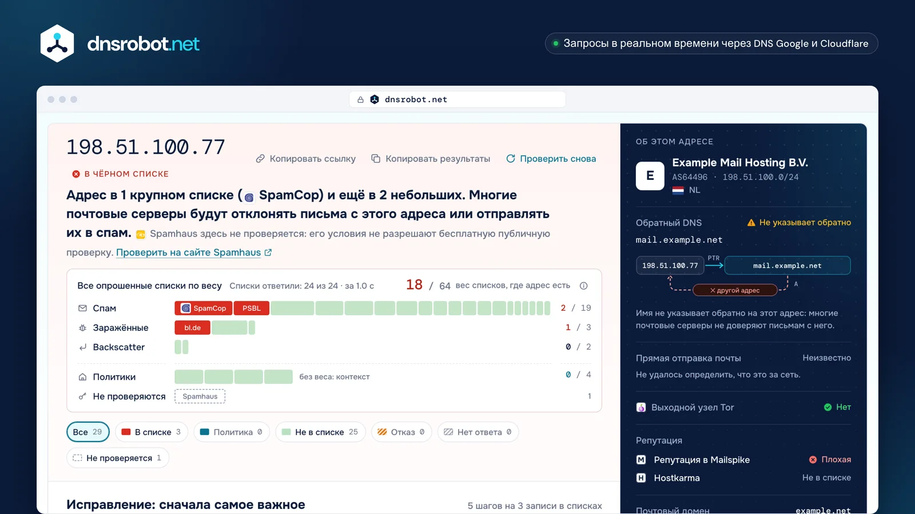Click the 198.51.100.77 box in PTR diagram
The width and height of the screenshot is (915, 514).
[670, 266]
